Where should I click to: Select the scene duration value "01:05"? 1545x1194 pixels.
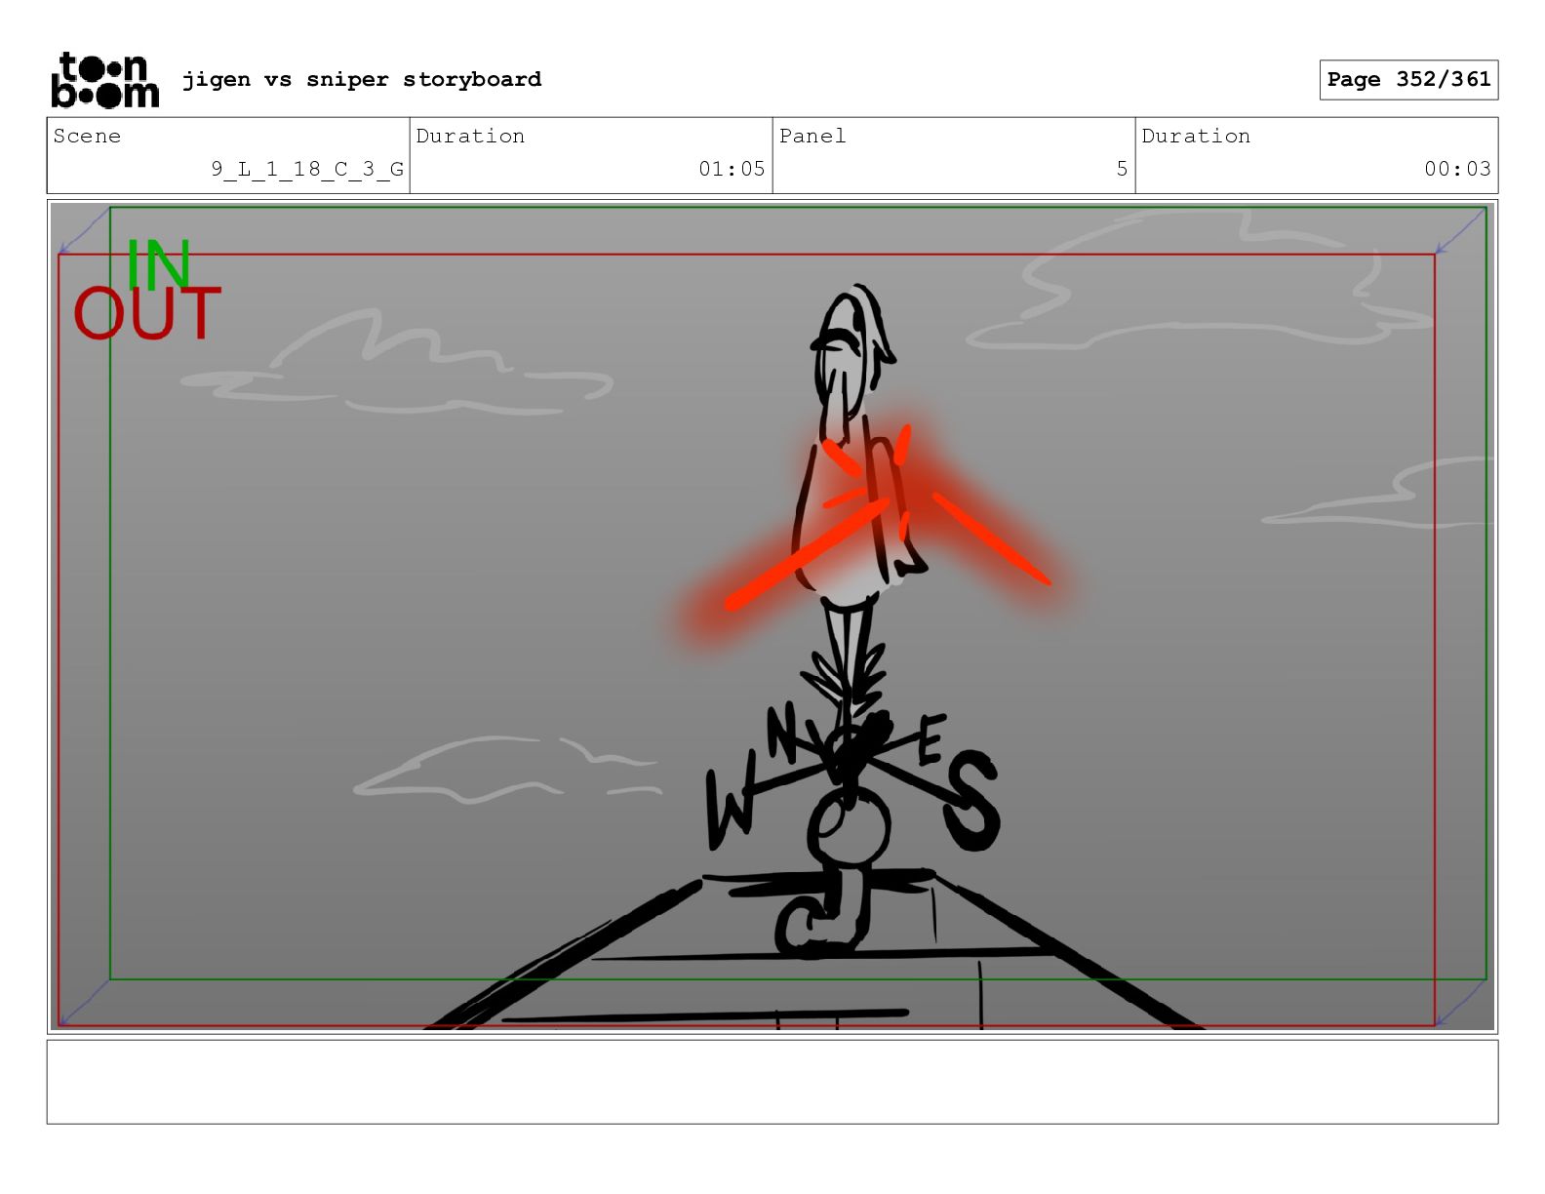[x=732, y=169]
